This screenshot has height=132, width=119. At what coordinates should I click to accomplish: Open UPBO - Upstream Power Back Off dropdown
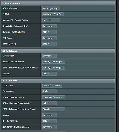click(49, 103)
